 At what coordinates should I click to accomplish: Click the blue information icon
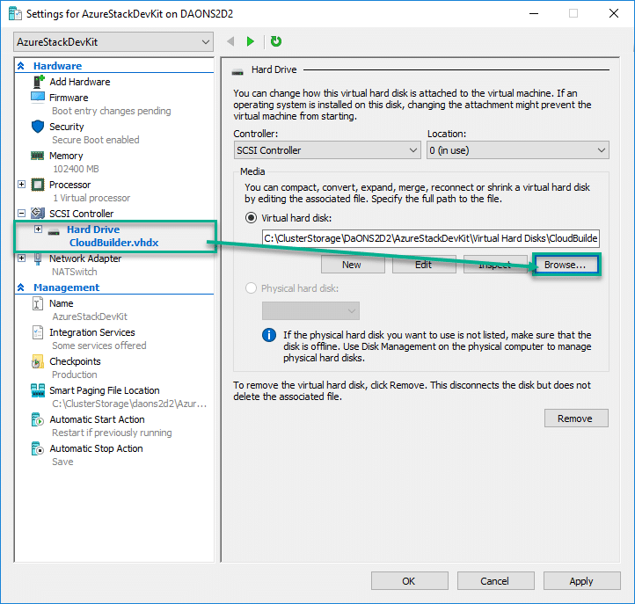pyautogui.click(x=269, y=335)
